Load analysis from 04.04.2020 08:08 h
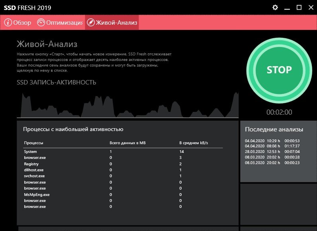 tap(272, 146)
